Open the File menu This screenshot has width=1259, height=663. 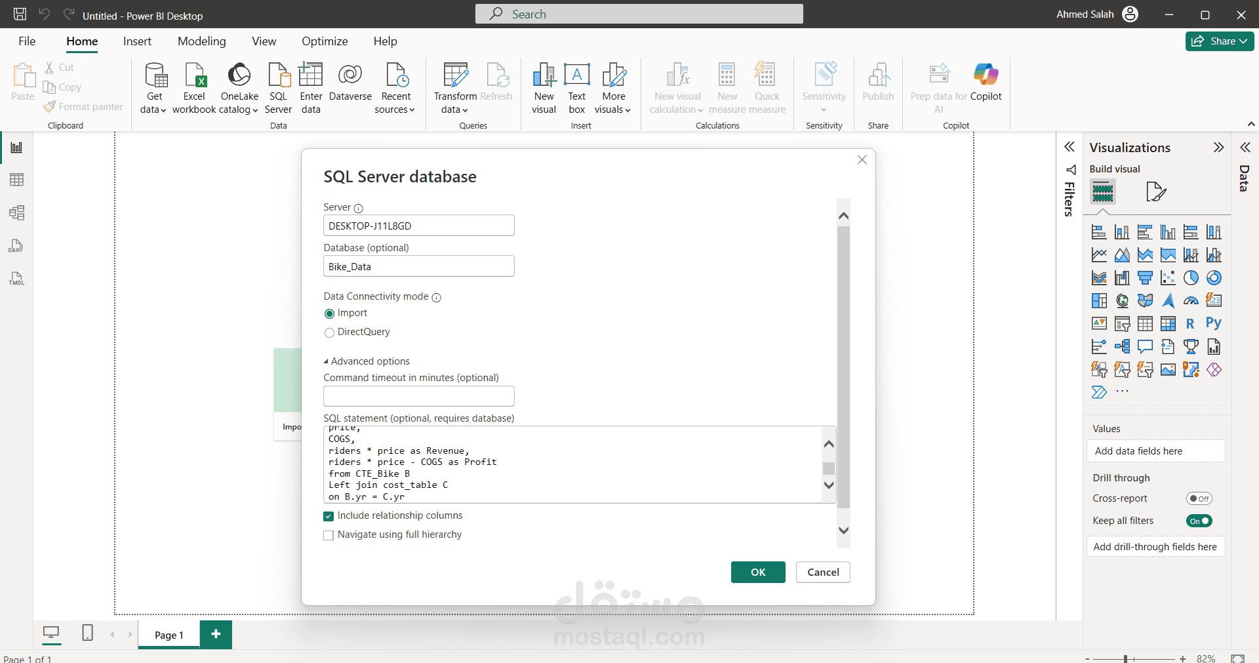pyautogui.click(x=27, y=41)
